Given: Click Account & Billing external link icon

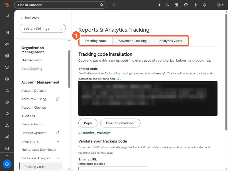Looking at the screenshot, I should 58,99.
